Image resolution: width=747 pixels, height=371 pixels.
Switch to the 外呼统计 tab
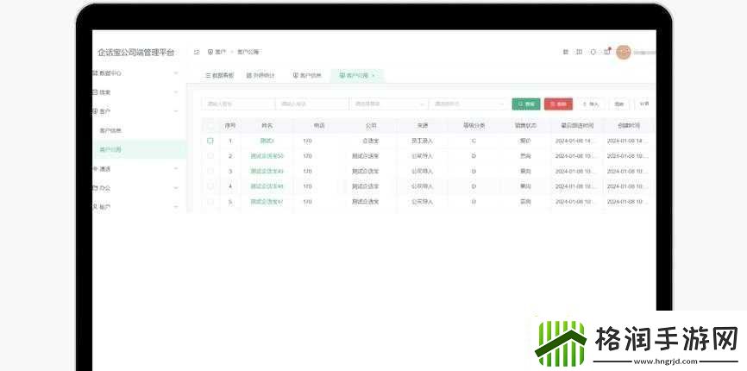point(261,76)
